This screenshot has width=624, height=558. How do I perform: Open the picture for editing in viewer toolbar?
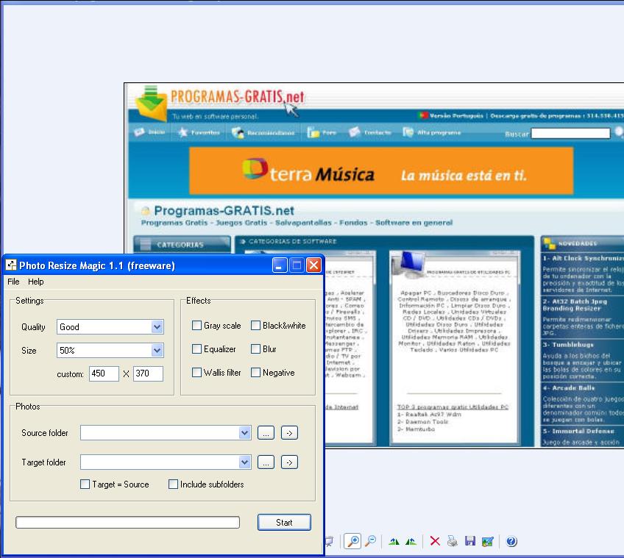487,541
